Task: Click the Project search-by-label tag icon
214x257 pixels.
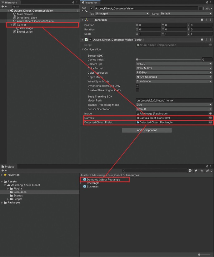Action: tap(196, 170)
